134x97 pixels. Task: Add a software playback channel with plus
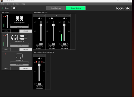[x=48, y=72]
